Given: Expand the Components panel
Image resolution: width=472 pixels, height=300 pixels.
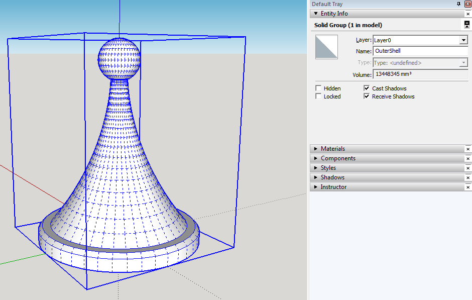Looking at the screenshot, I should (x=315, y=158).
